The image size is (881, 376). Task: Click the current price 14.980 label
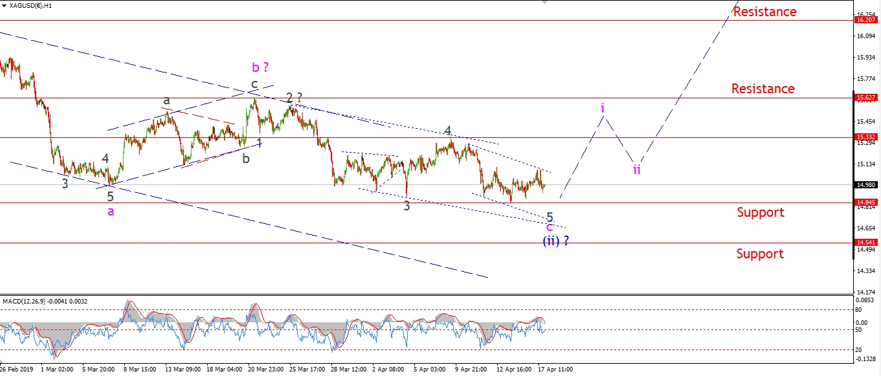865,184
